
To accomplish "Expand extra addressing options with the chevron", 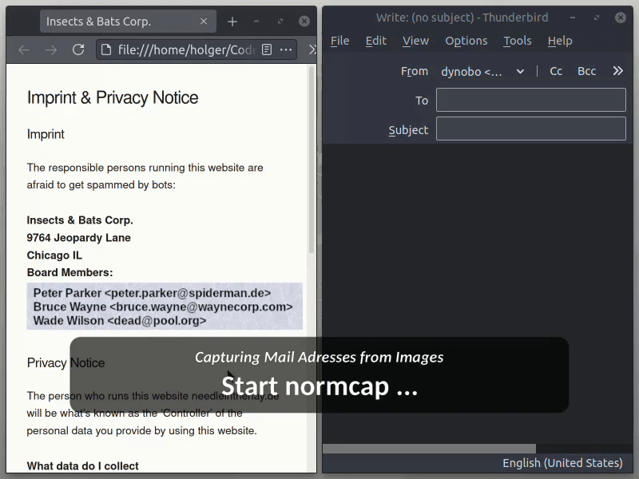I will (x=617, y=70).
